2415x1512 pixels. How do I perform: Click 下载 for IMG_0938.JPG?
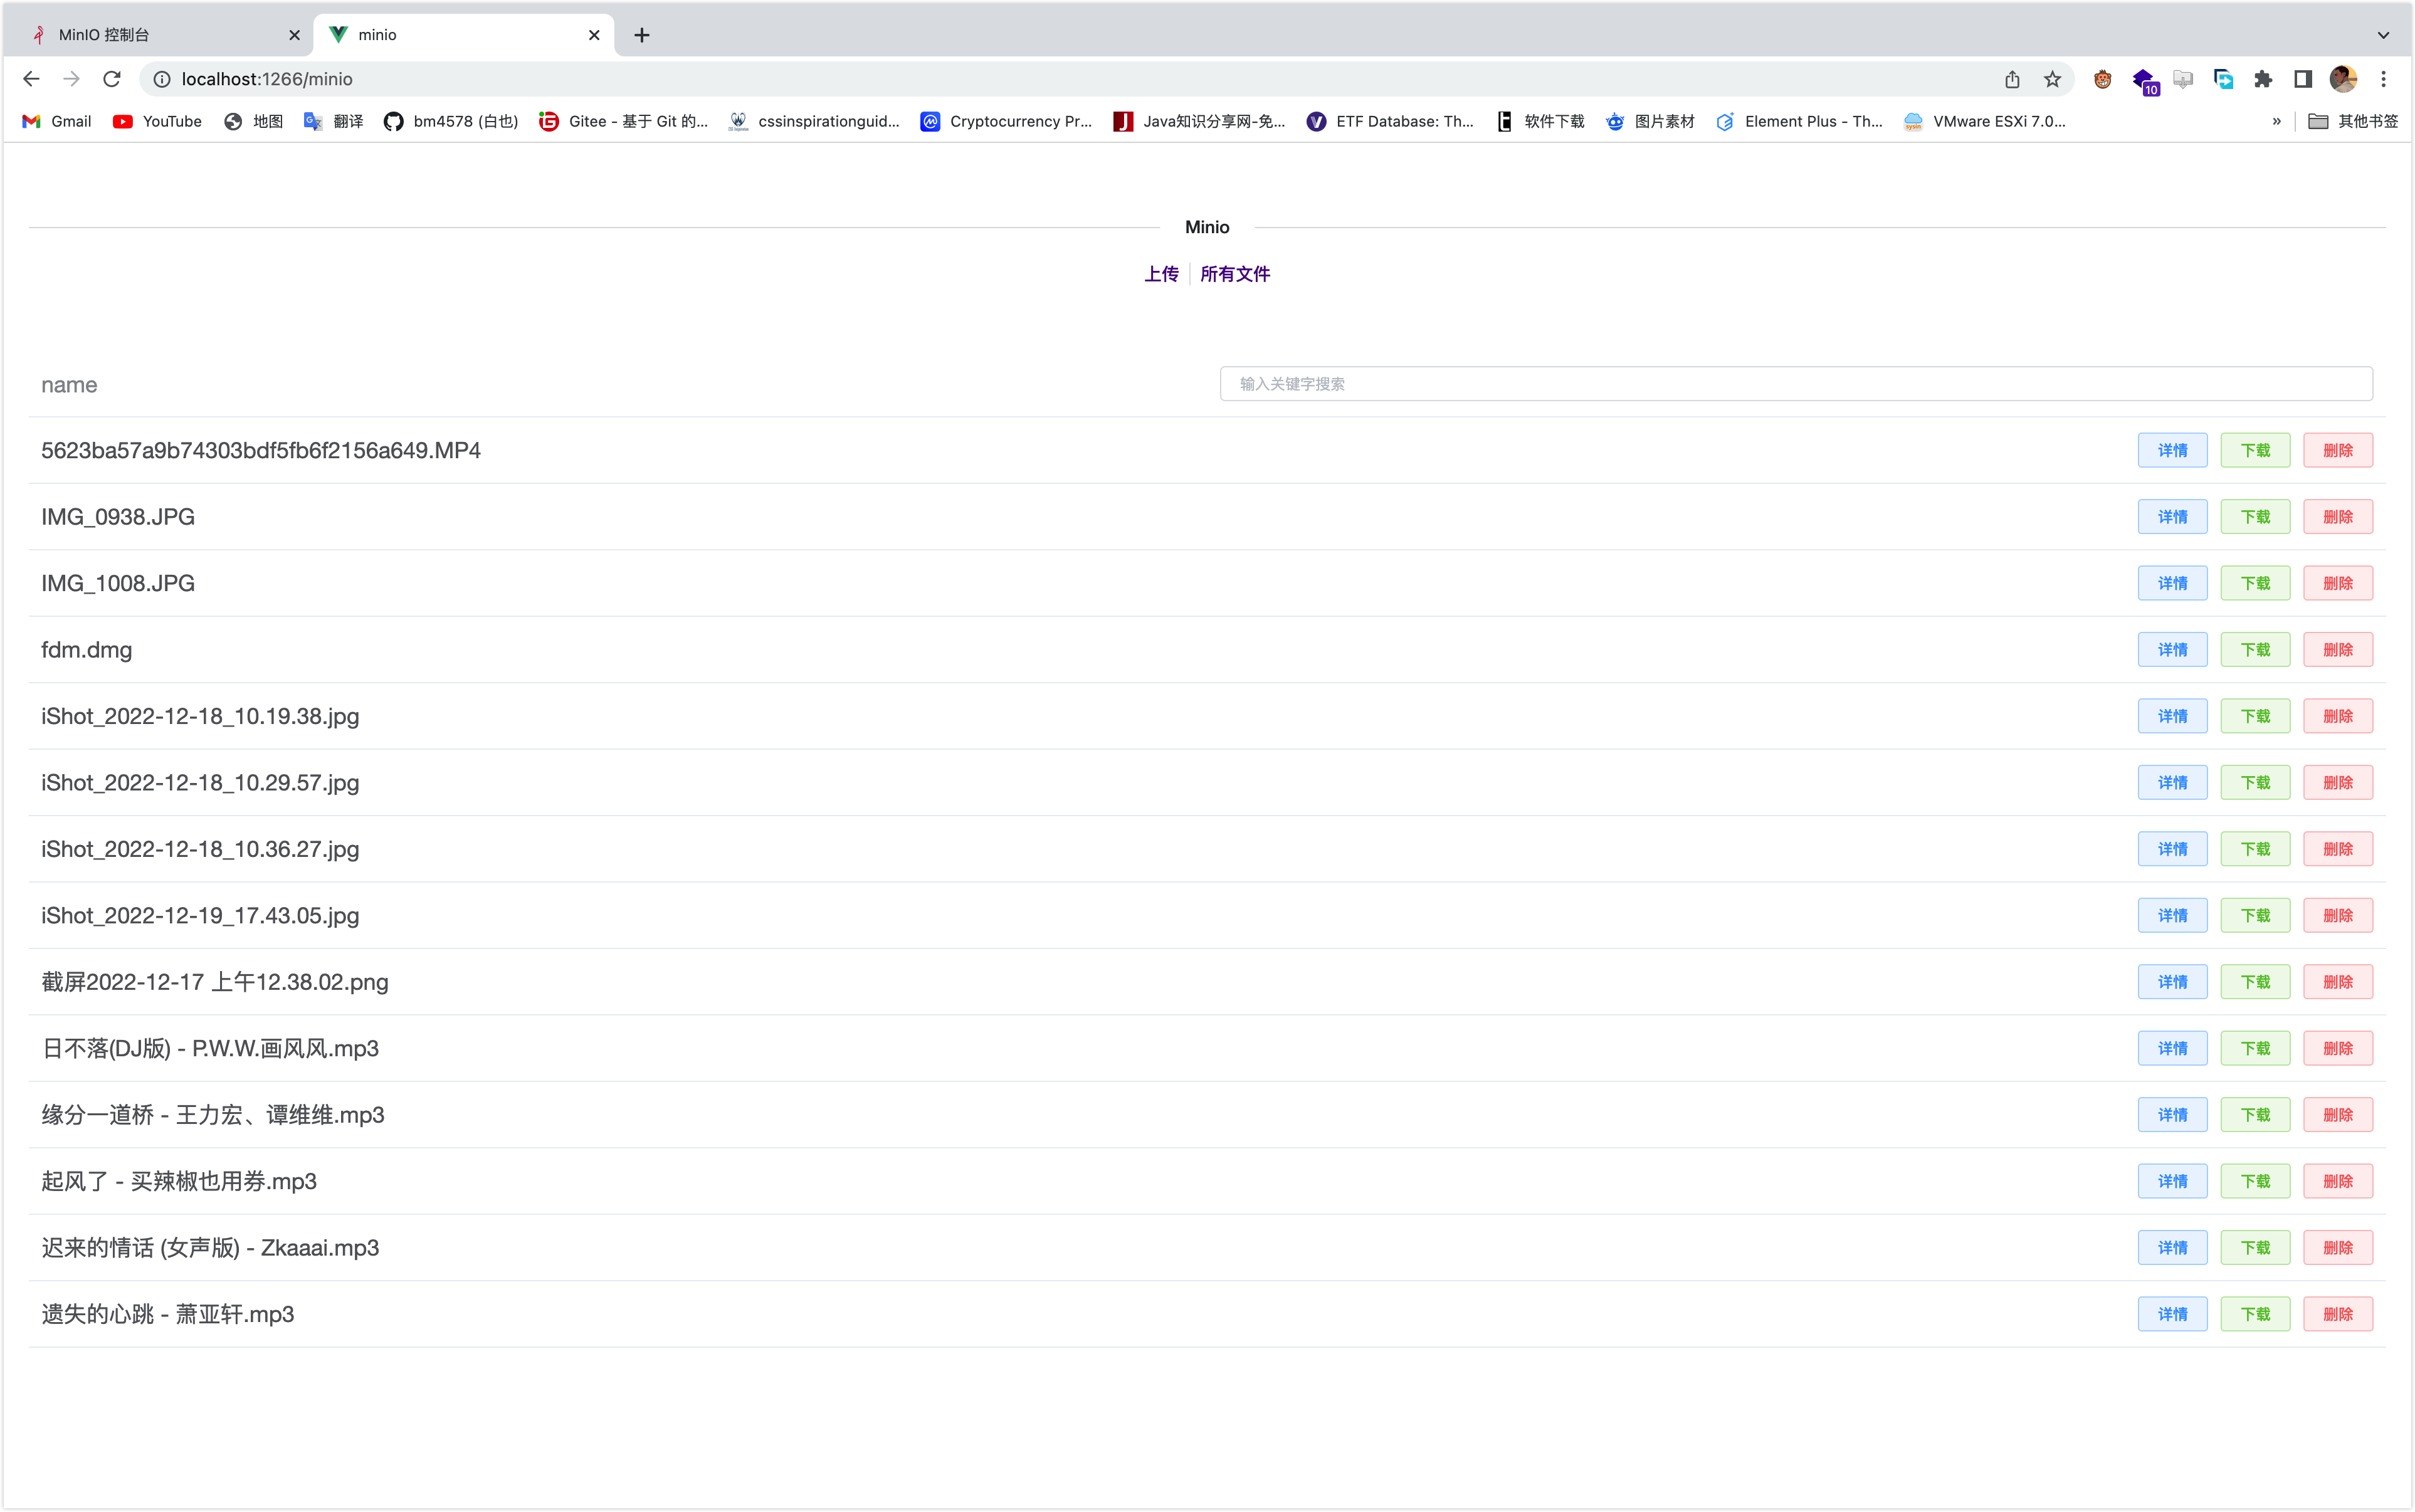pos(2255,517)
